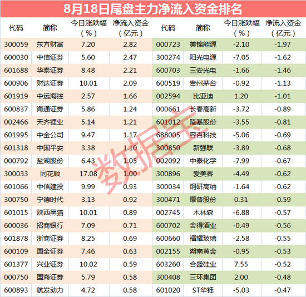This screenshot has height=297, width=306.
Task: Select stock name 浙商证券
Action: coord(50,239)
